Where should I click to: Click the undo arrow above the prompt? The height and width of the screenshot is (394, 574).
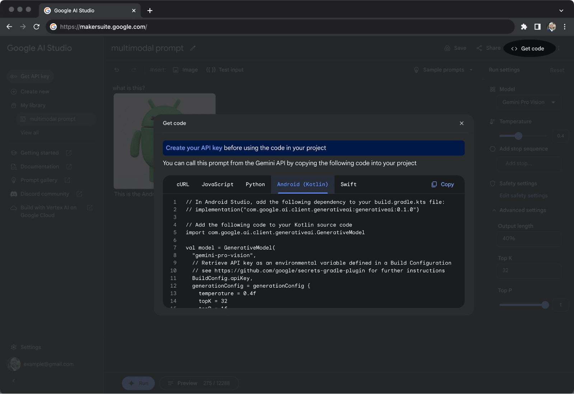point(117,70)
